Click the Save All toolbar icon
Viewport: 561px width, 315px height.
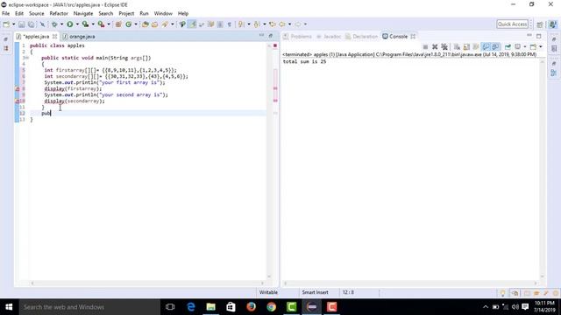pos(32,24)
